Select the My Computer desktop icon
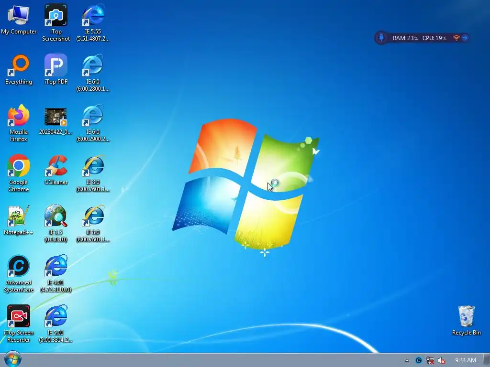This screenshot has width=490, height=367. click(x=19, y=19)
